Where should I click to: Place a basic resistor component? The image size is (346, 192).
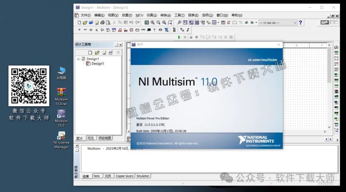85,30
